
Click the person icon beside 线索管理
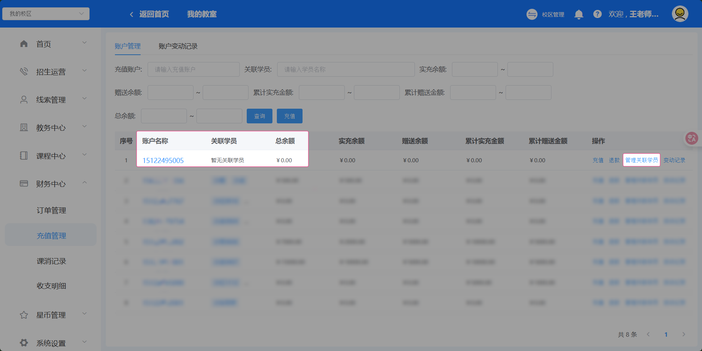(x=24, y=99)
